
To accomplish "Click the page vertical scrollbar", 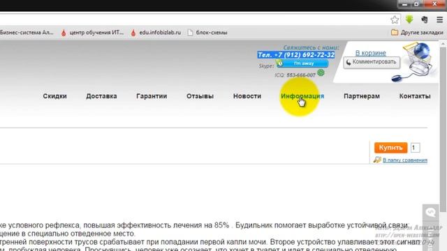I will [443, 130].
